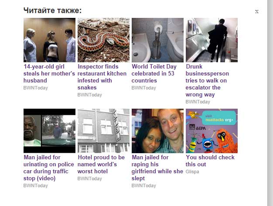Open the escalator businessman photo thumbnail
The width and height of the screenshot is (273, 206).
click(x=212, y=40)
